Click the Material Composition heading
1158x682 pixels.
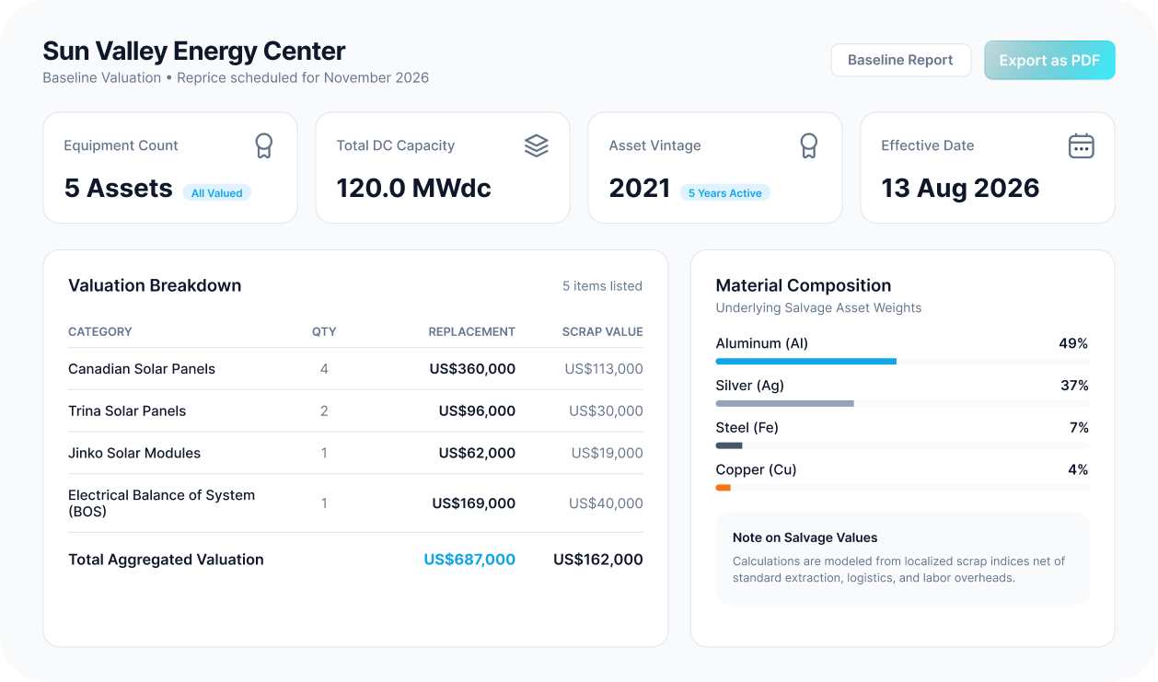tap(804, 285)
